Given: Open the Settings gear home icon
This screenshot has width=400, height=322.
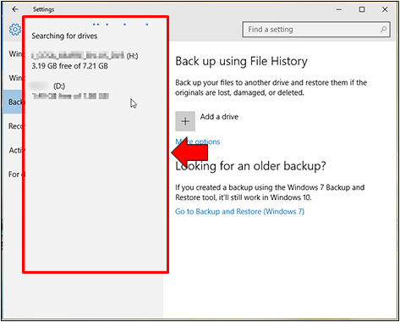Looking at the screenshot, I should pyautogui.click(x=15, y=30).
